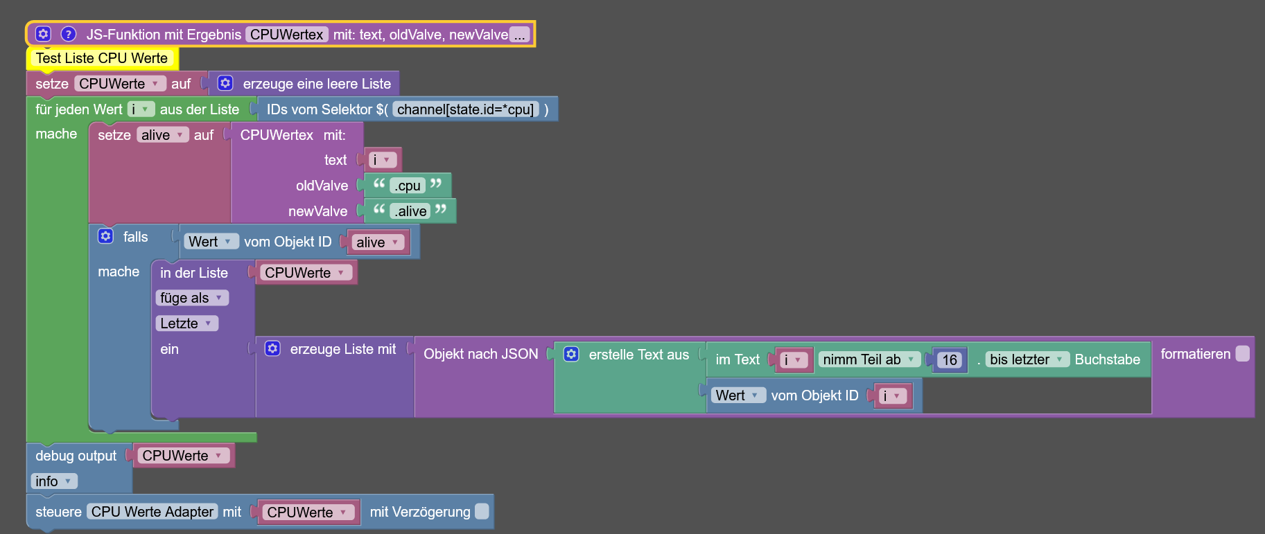Open the 'bis letzter' dropdown
The image size is (1265, 534).
click(1027, 359)
